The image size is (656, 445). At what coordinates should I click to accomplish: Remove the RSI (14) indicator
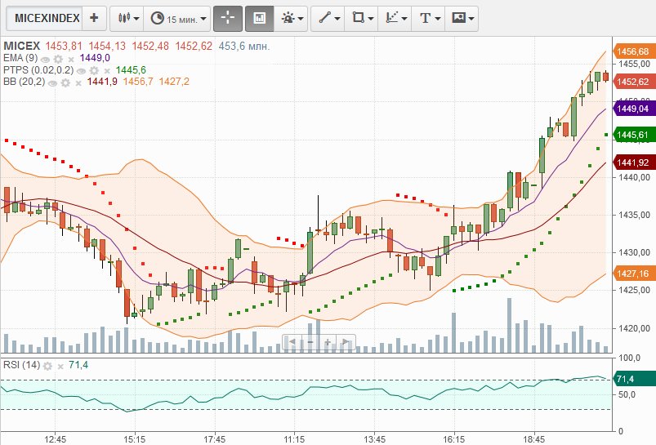(x=61, y=366)
